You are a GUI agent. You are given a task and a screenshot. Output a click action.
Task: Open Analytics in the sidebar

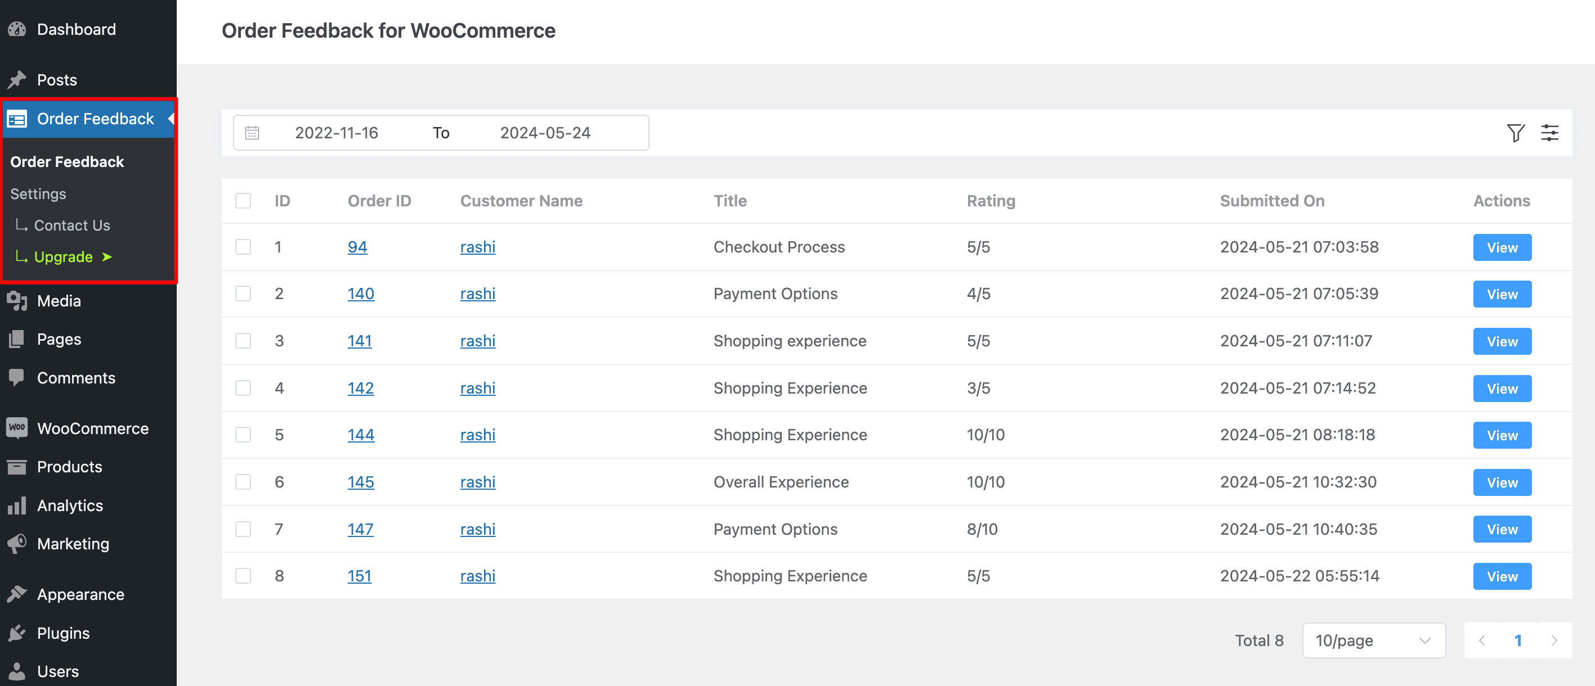[70, 506]
